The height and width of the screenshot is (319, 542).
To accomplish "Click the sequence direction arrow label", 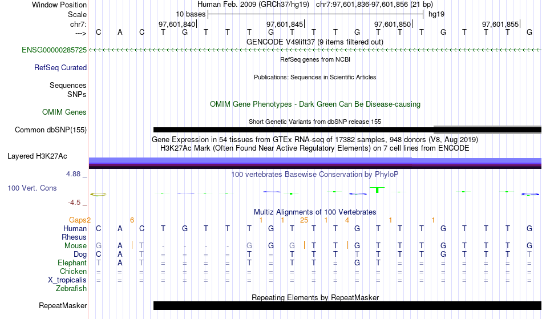I will (x=81, y=33).
